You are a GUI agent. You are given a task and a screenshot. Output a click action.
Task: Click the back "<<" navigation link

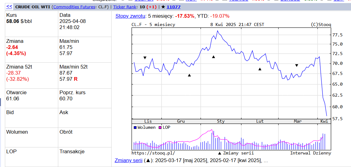click(9, 6)
